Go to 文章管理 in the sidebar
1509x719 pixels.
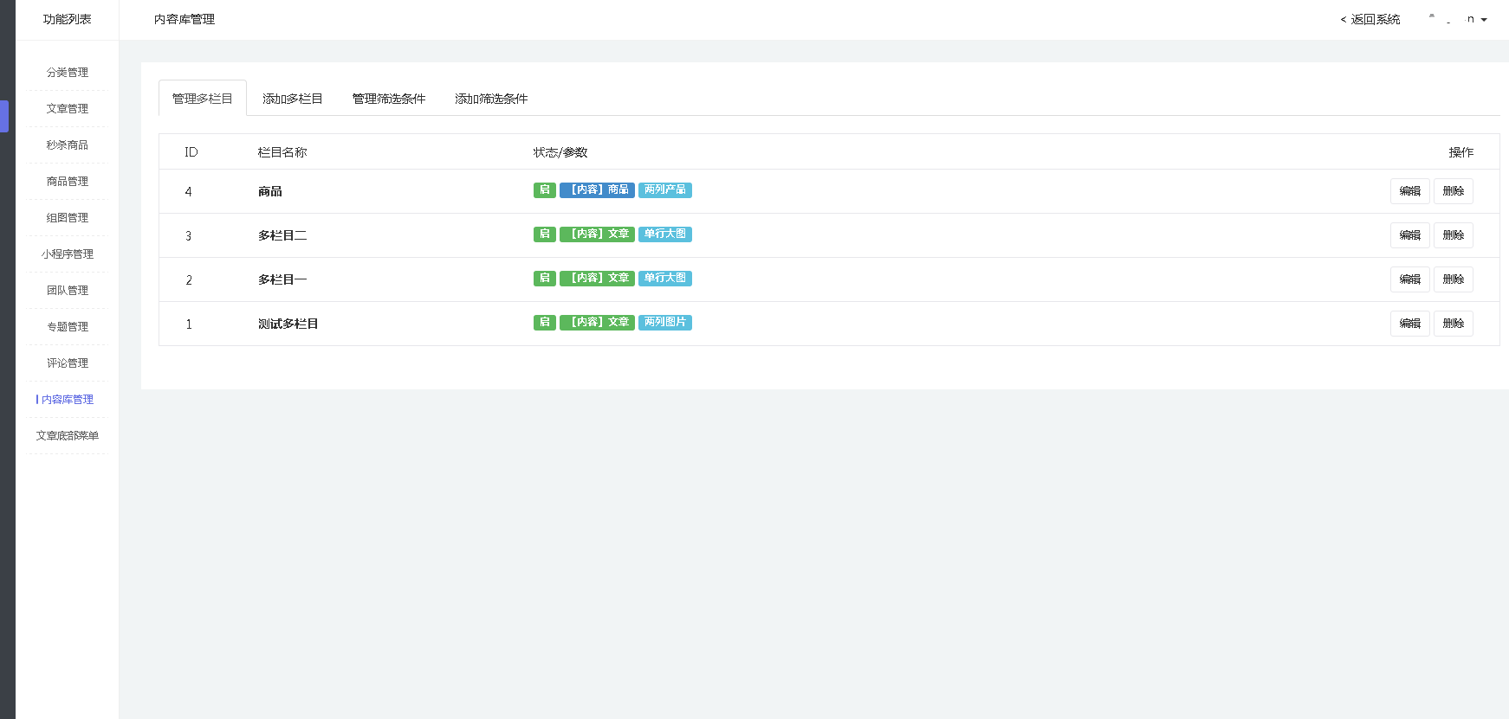[68, 109]
